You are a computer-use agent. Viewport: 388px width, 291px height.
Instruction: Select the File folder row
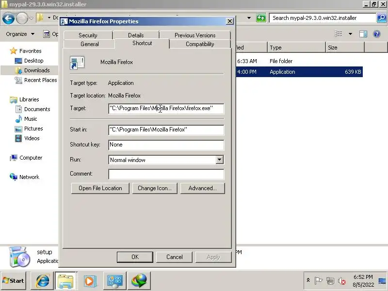tap(299, 61)
